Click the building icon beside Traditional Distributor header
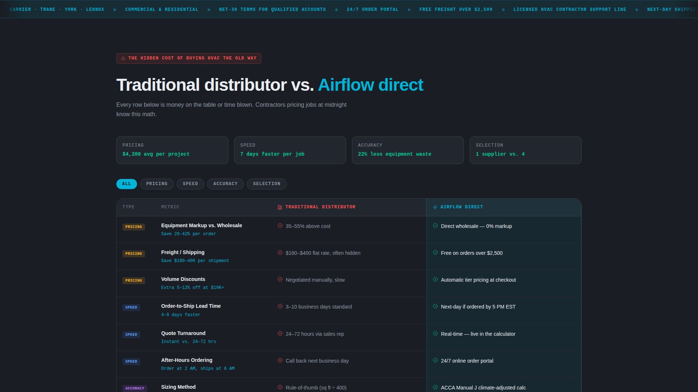Screen dimensions: 698x392 280,207
